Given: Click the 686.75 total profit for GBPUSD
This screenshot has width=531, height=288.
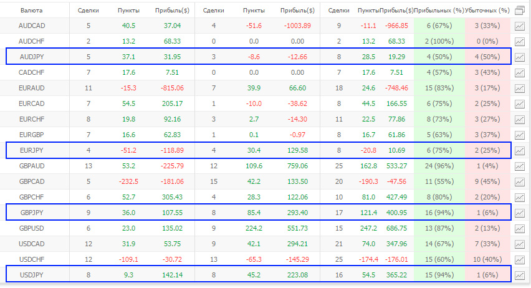Looking at the screenshot, I should [x=396, y=228].
